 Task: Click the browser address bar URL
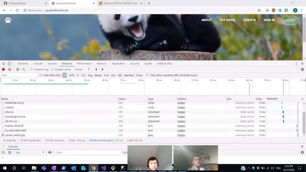point(56,11)
